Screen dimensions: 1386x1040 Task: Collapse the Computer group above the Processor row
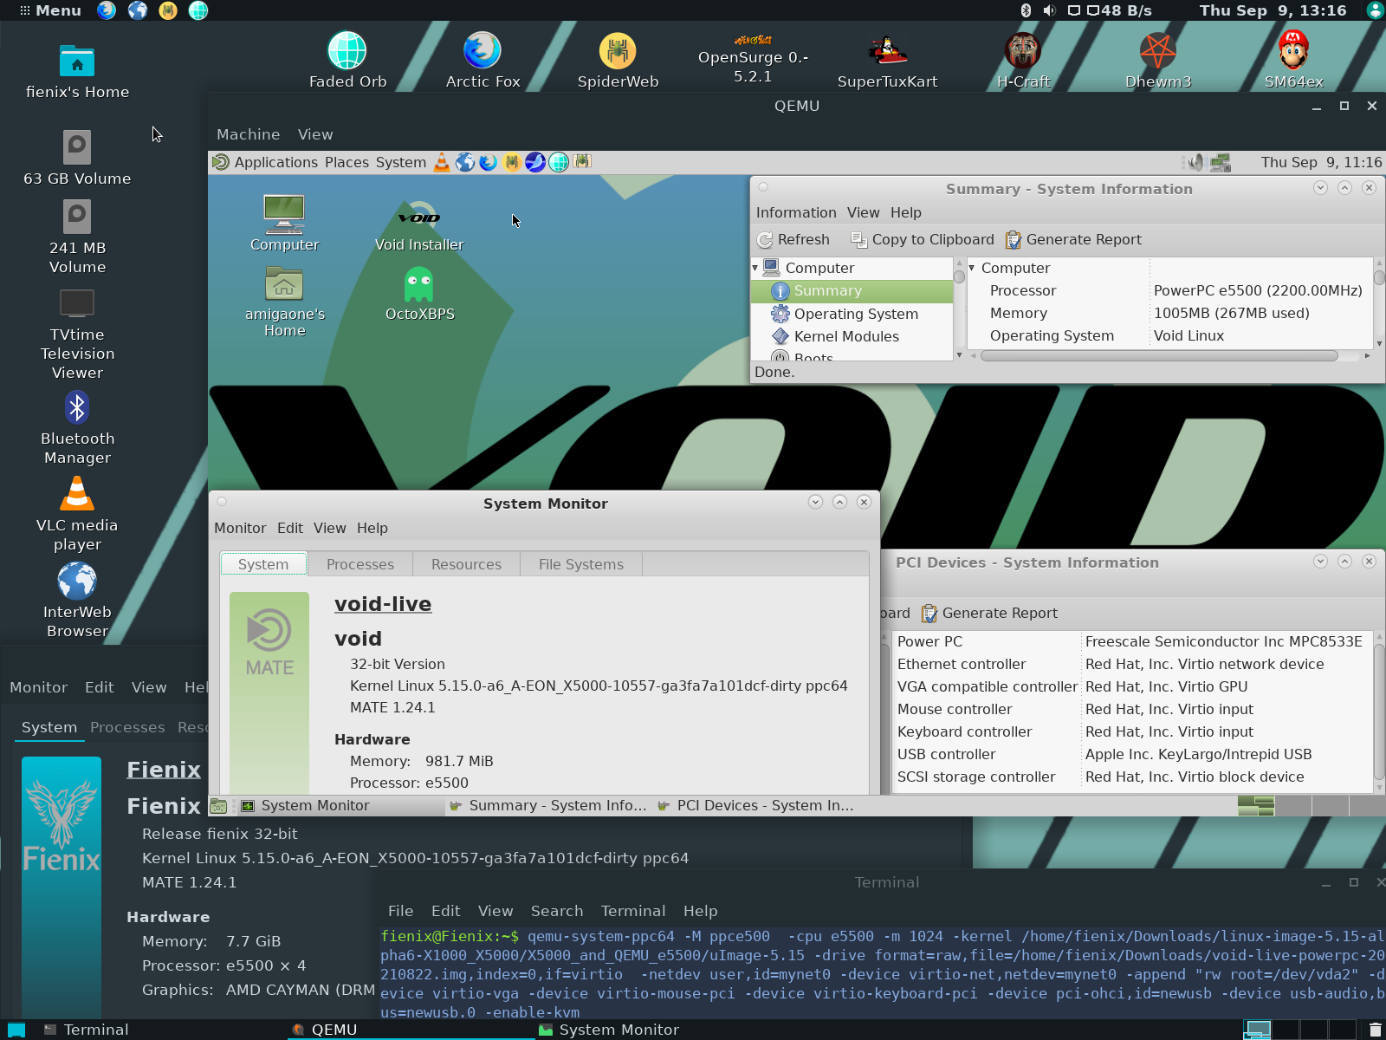coord(972,269)
